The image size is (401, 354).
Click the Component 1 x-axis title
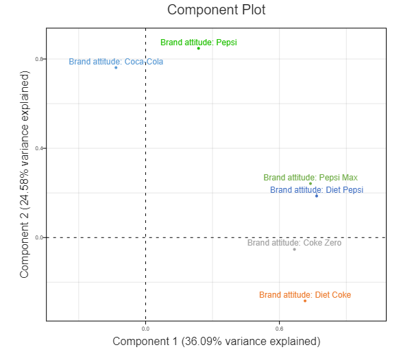tap(217, 341)
